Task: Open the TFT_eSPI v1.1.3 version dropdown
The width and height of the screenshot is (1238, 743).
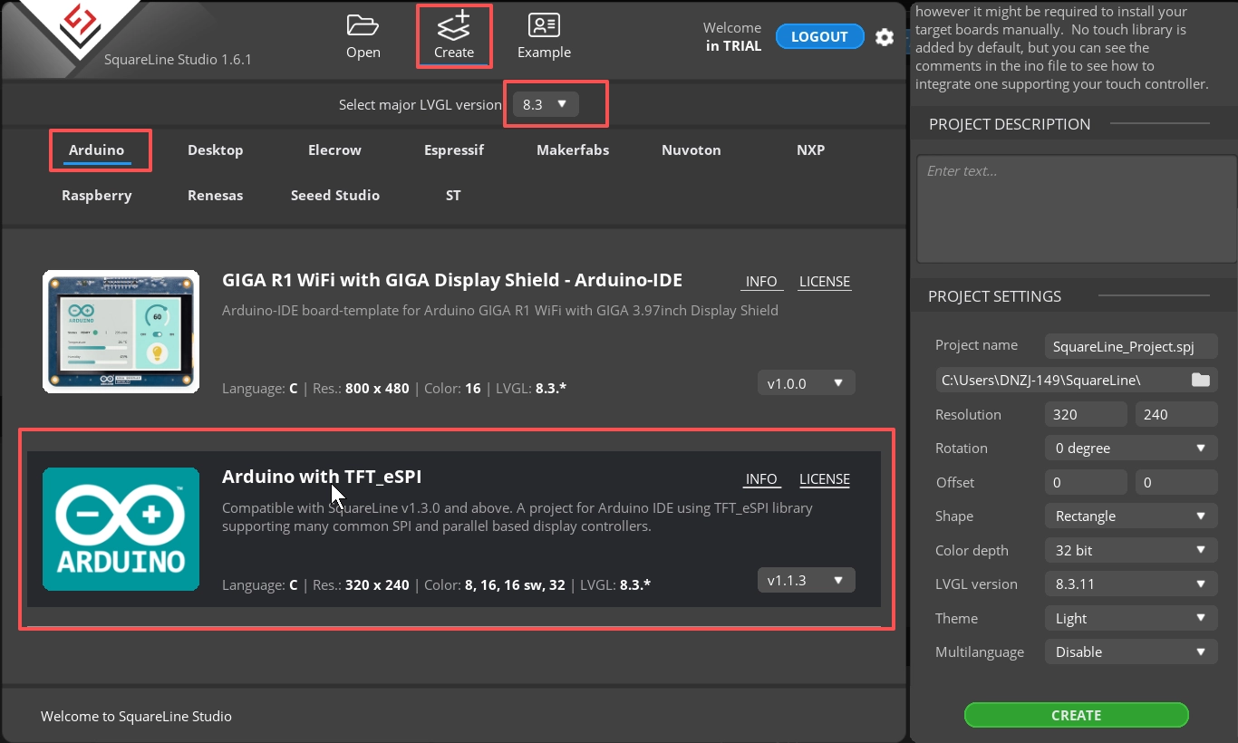Action: coord(806,580)
